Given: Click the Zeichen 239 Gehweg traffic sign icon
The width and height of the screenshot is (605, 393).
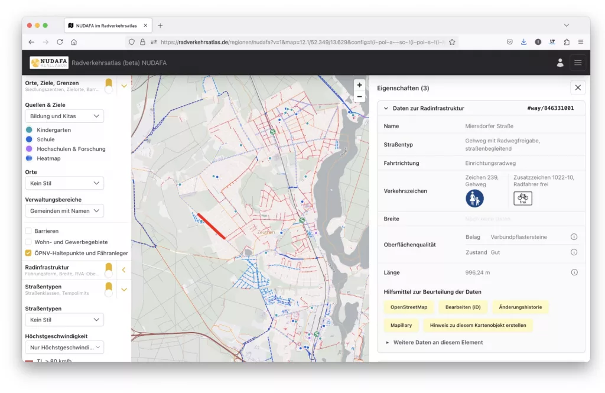Looking at the screenshot, I should (474, 199).
